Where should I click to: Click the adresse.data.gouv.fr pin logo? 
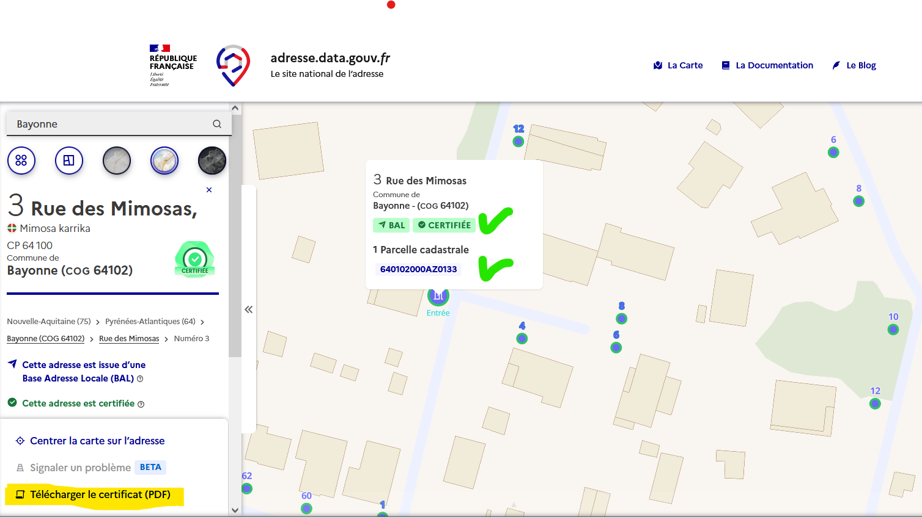[x=233, y=65]
